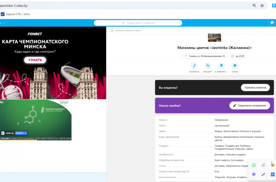The image size is (276, 182).
Task: Open the browser downloads icon
Action: (x=274, y=6)
